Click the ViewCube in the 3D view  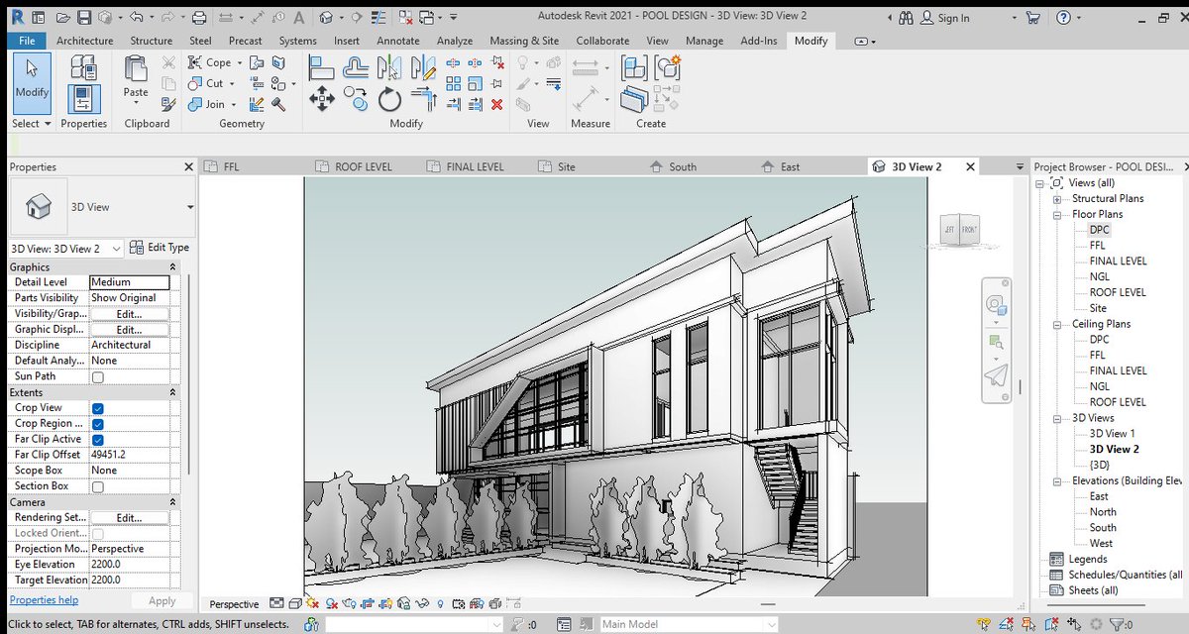coord(960,230)
